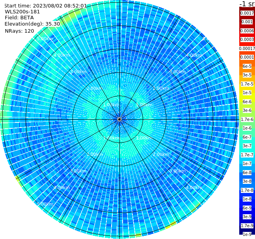Screen dimensions: 255x239
Task: Click the 1.7e-9 colorbar label
Action: click(247, 226)
